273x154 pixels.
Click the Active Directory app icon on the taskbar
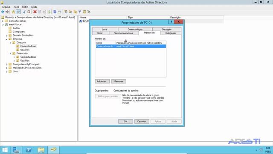[53, 150]
